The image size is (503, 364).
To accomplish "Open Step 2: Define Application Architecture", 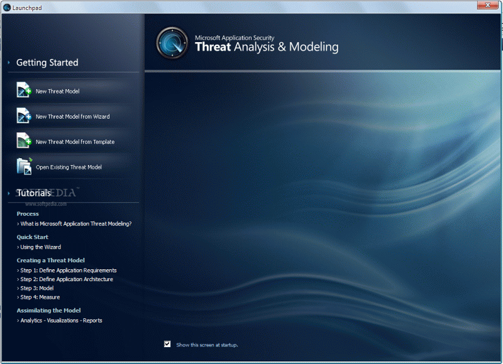I will point(67,279).
